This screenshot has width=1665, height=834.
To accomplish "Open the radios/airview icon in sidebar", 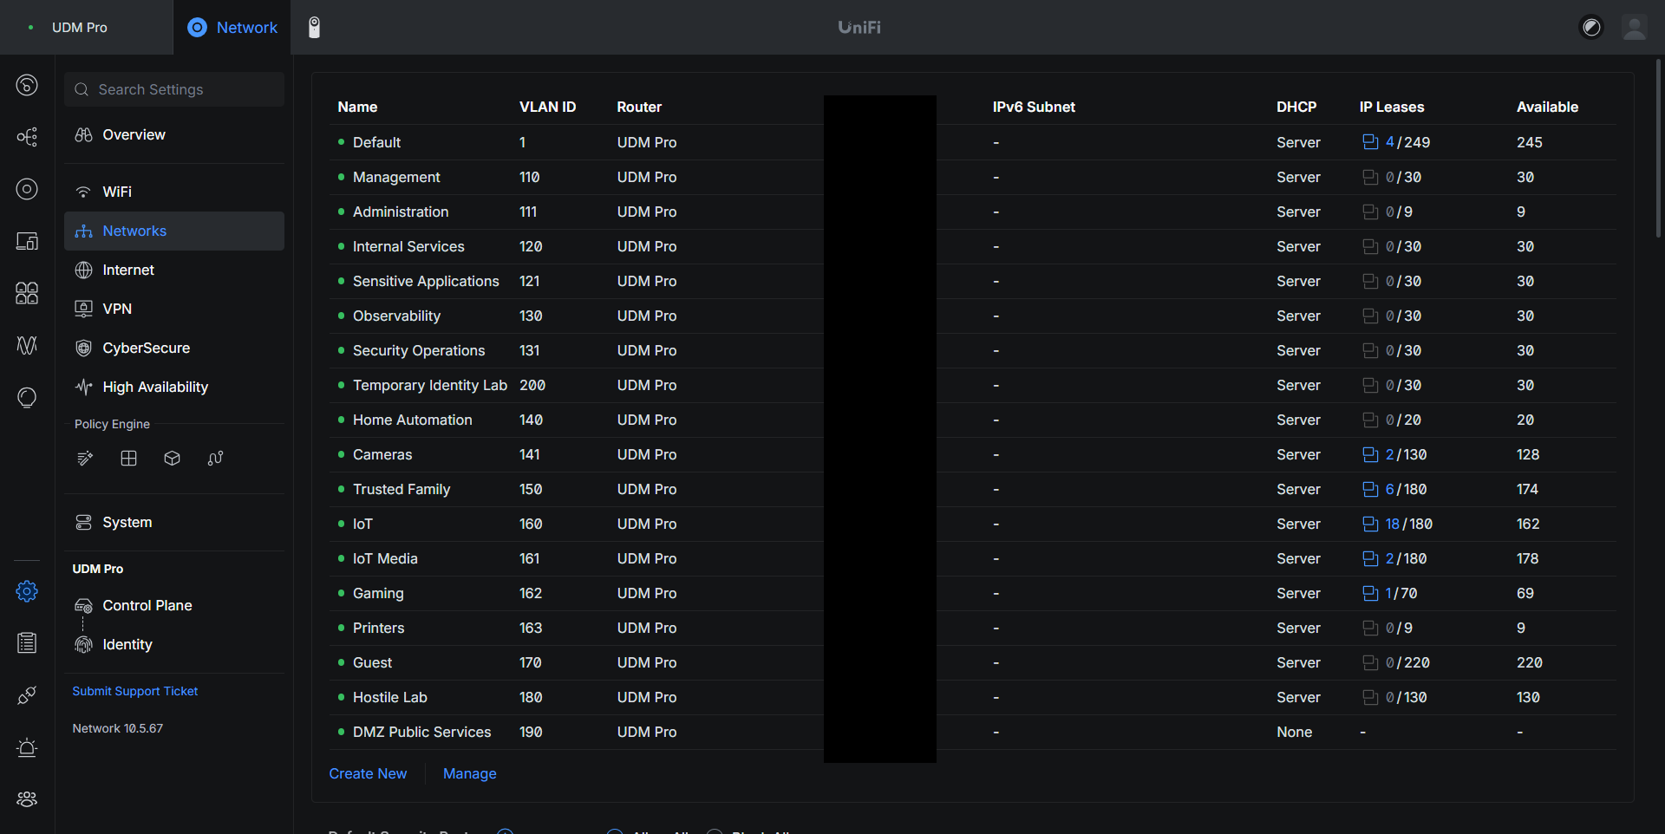I will click(x=27, y=345).
